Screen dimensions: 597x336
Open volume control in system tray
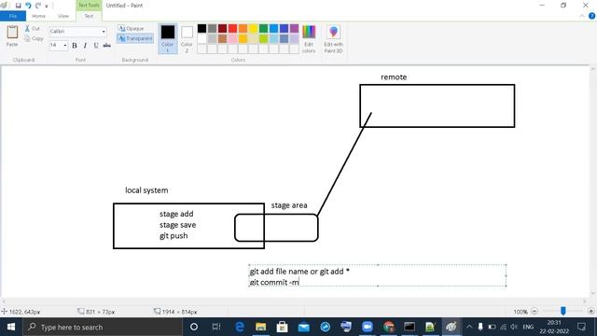click(x=514, y=327)
